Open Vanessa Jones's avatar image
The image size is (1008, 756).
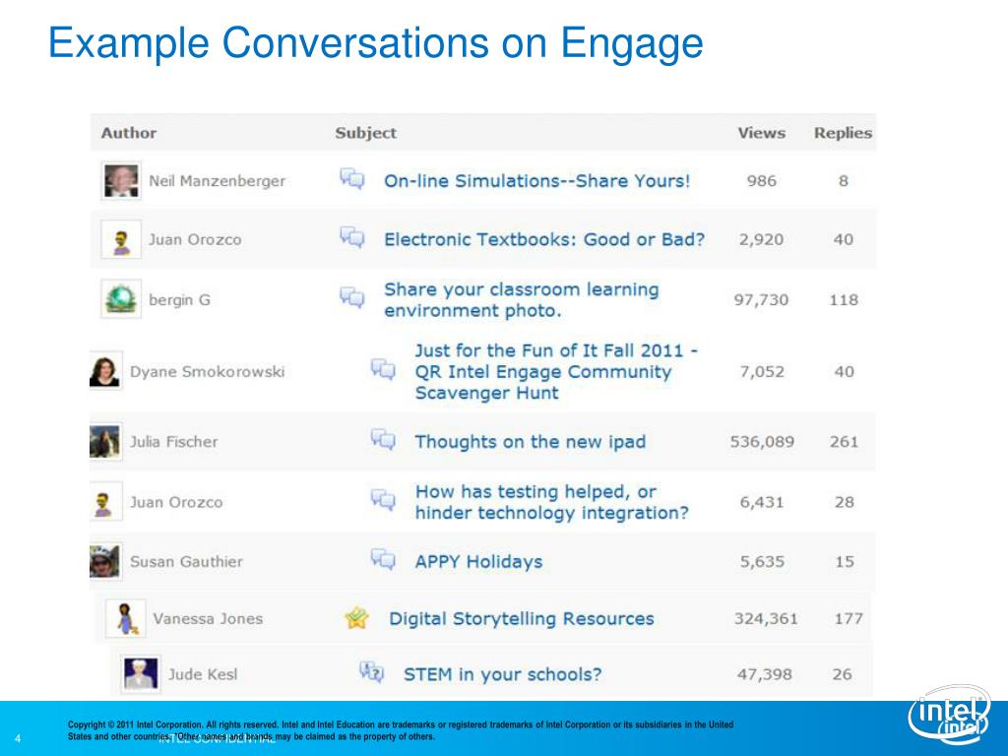tap(125, 618)
